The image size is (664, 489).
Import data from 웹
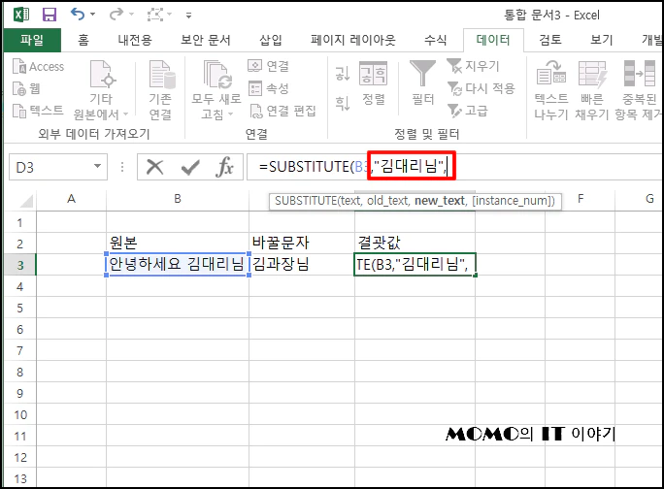point(26,88)
